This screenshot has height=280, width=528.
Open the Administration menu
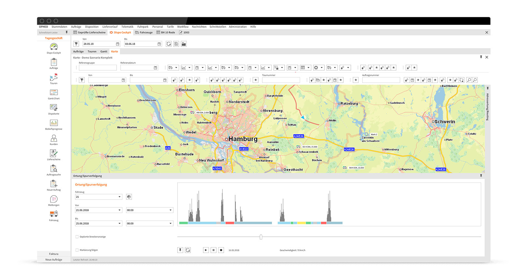point(238,27)
